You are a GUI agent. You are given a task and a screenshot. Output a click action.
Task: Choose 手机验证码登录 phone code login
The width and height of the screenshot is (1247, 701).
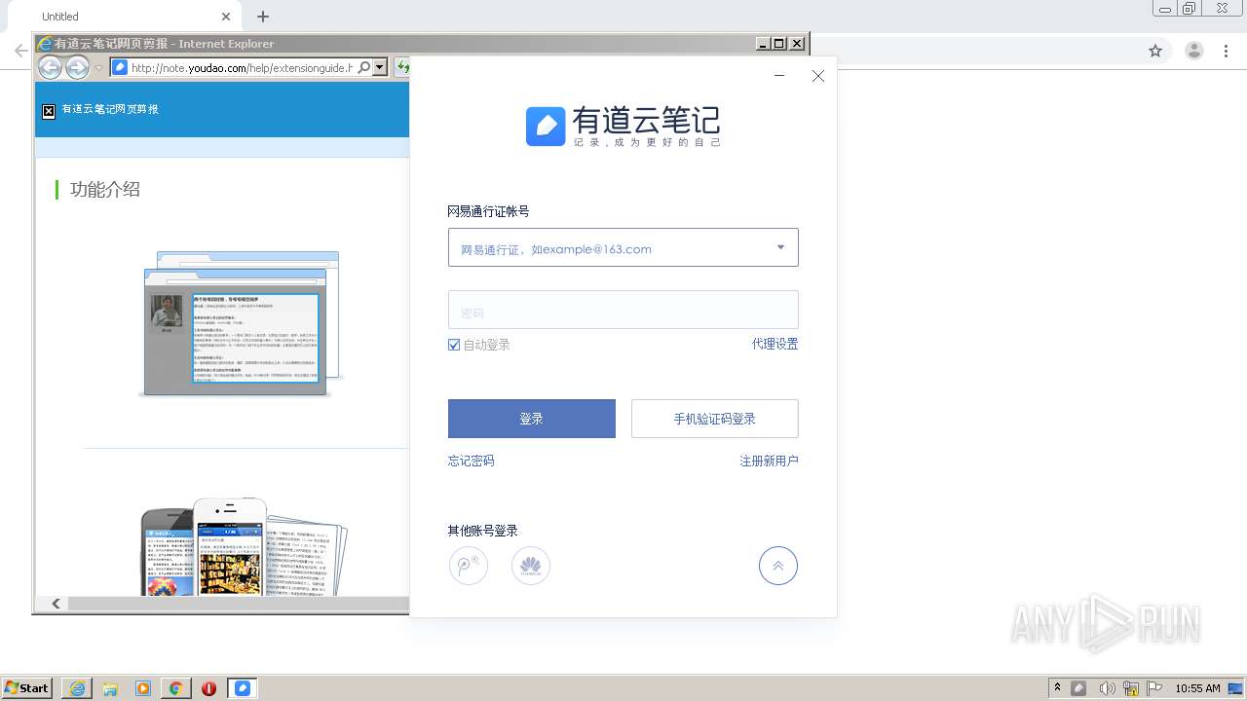coord(715,419)
